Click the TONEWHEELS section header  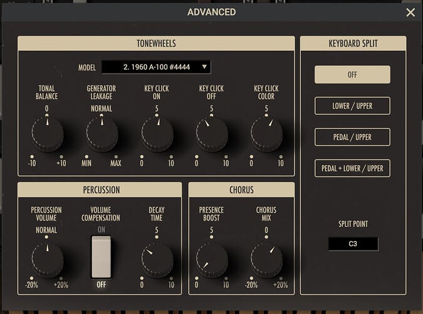coord(156,43)
